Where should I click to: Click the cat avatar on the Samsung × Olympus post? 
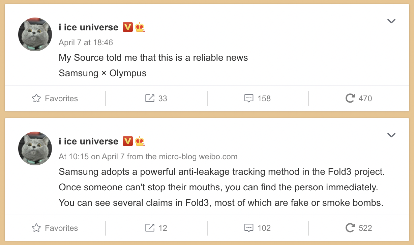point(35,34)
